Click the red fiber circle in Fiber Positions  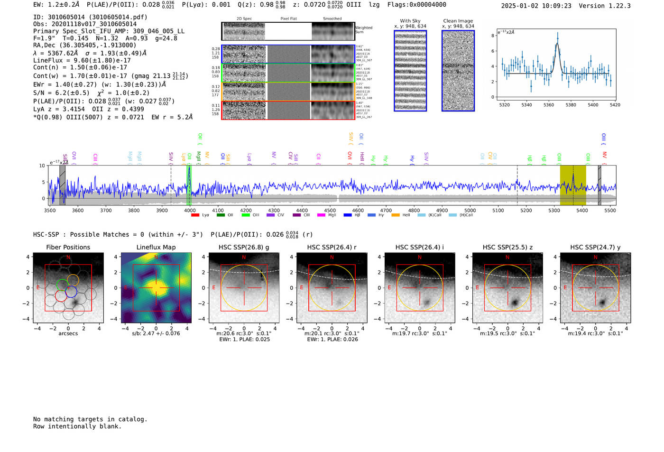coord(61,296)
